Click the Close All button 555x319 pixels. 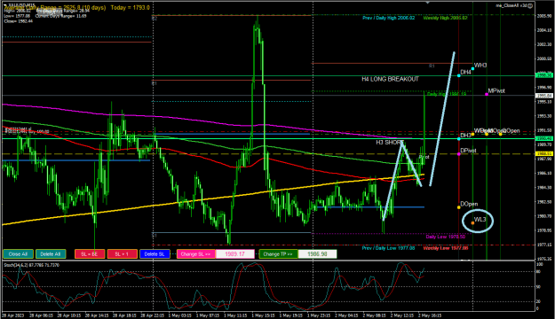click(x=18, y=254)
